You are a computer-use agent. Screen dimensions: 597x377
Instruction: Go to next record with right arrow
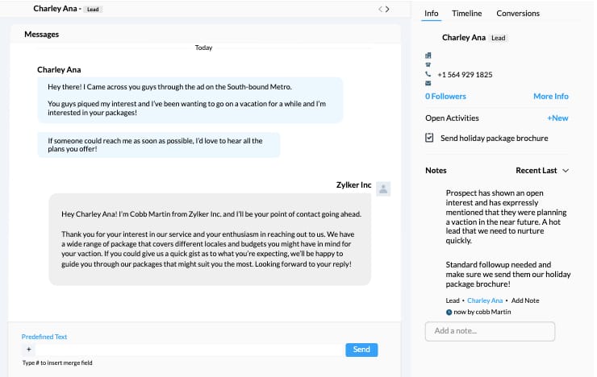[388, 10]
